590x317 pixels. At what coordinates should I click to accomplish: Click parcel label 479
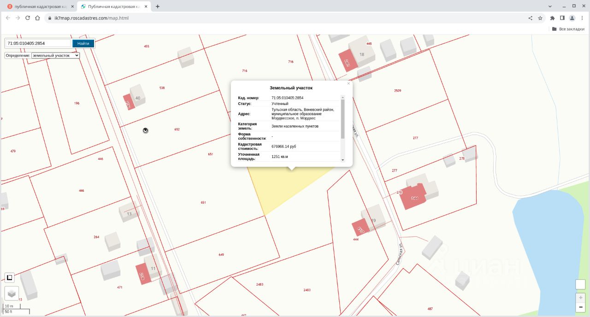pyautogui.click(x=13, y=151)
